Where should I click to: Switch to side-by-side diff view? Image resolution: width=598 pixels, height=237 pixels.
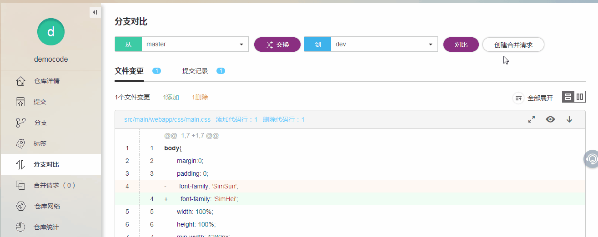tap(580, 97)
